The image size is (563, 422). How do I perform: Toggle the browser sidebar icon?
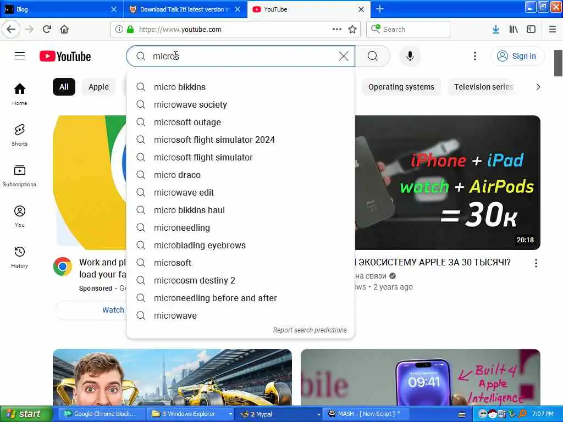tap(531, 30)
